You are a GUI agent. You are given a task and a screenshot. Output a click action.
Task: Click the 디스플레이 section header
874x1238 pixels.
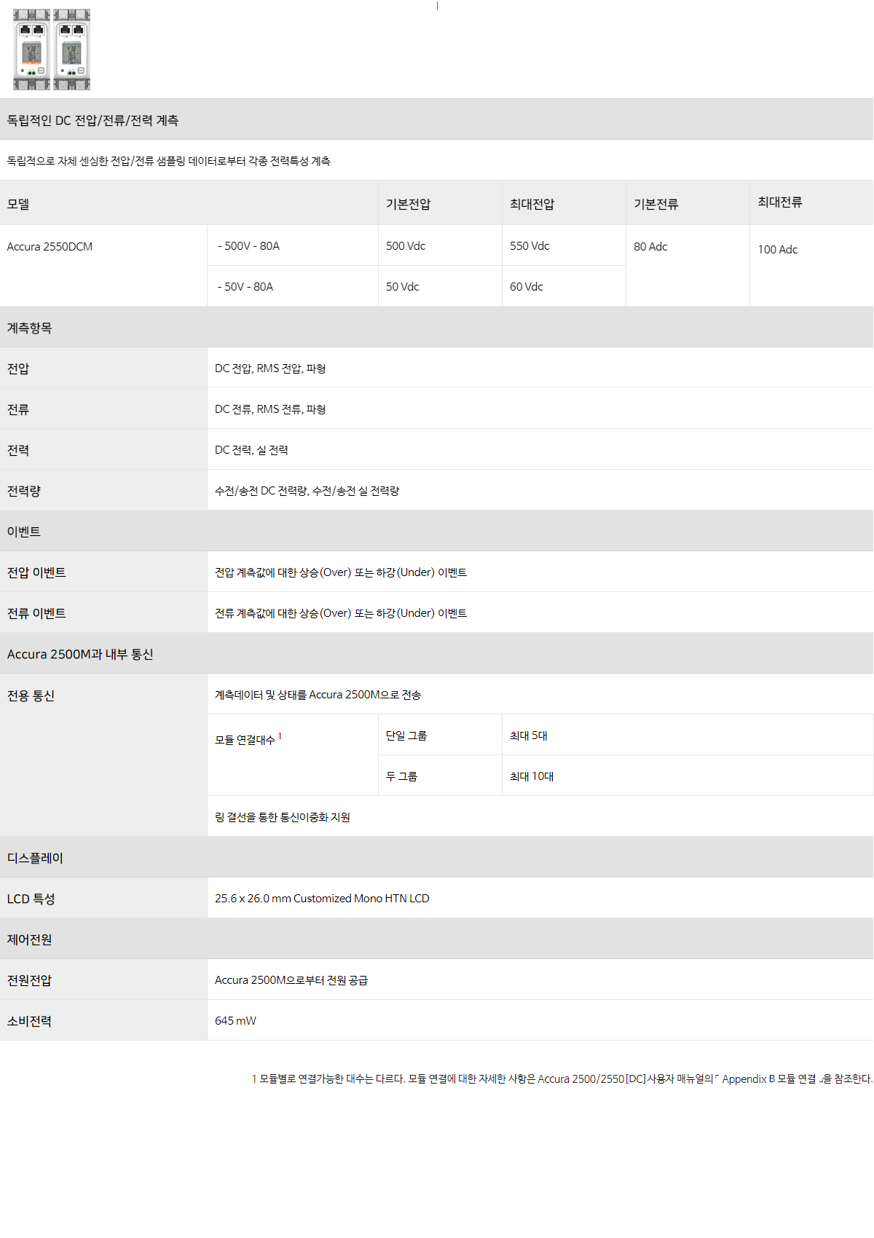[x=35, y=858]
